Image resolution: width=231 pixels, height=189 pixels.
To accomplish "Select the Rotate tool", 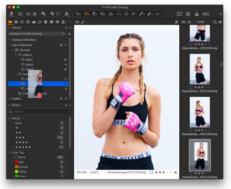I will point(111,14).
